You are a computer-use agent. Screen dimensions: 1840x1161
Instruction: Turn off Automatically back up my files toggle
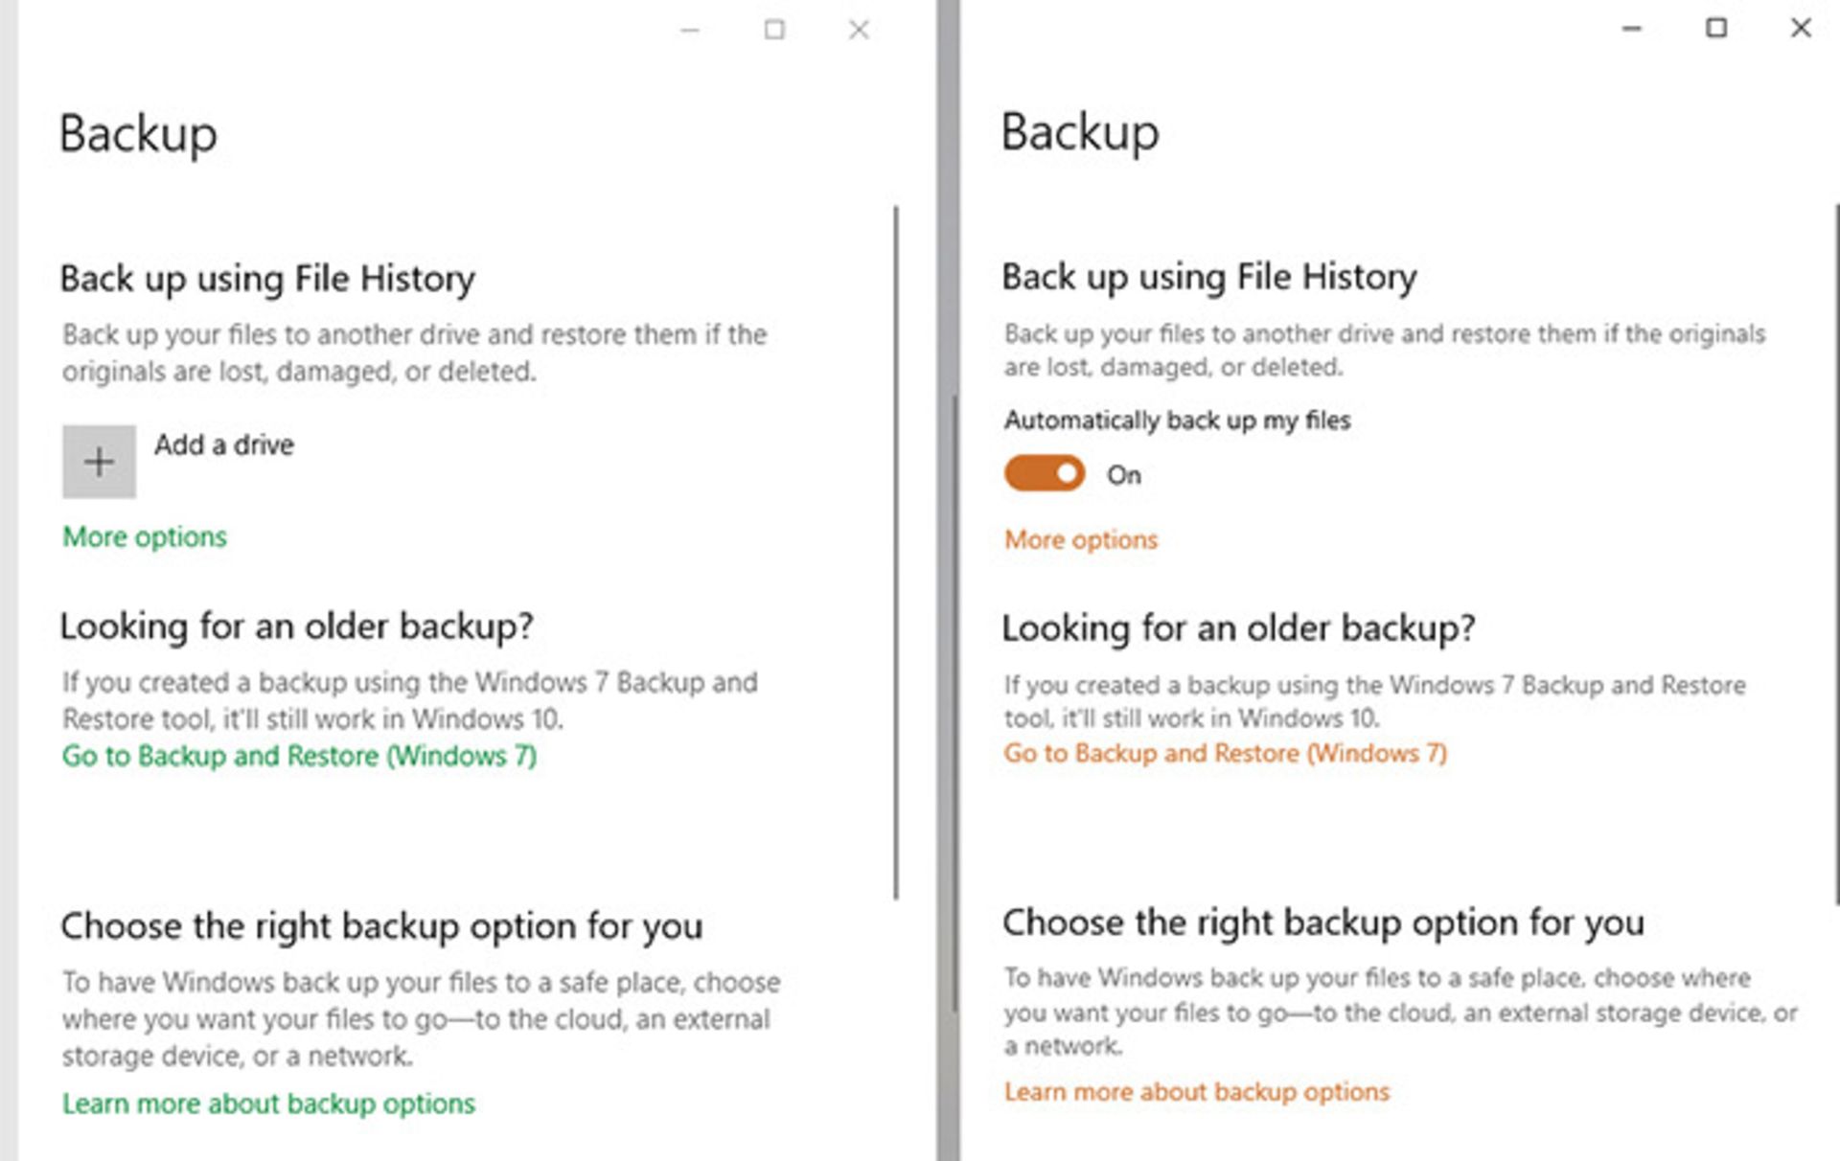point(1044,473)
